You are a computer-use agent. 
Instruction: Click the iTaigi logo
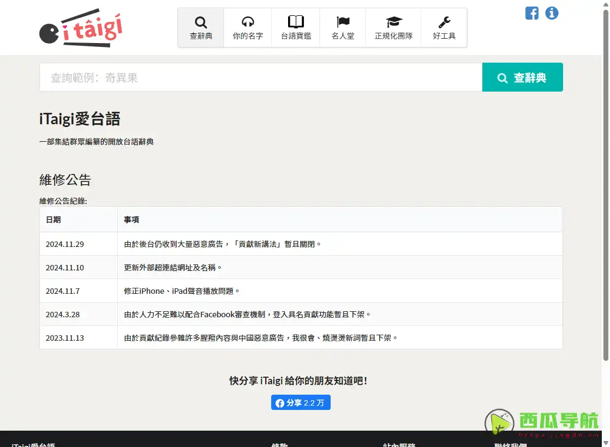(80, 27)
